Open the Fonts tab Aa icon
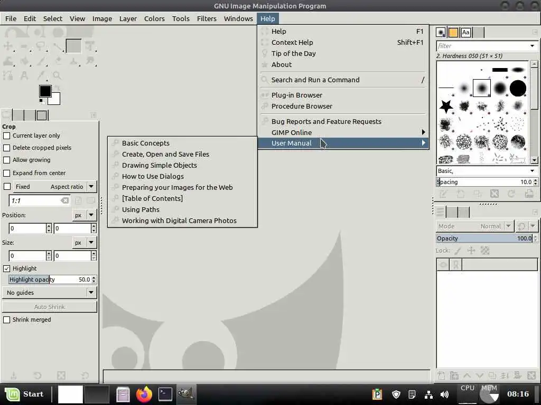Image resolution: width=541 pixels, height=405 pixels. point(466,32)
